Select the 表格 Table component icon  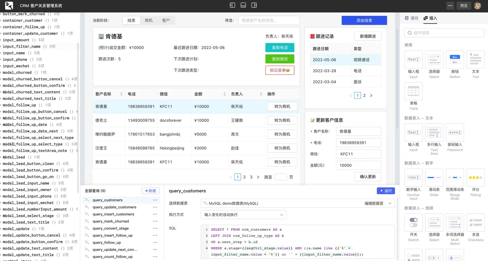point(413,91)
